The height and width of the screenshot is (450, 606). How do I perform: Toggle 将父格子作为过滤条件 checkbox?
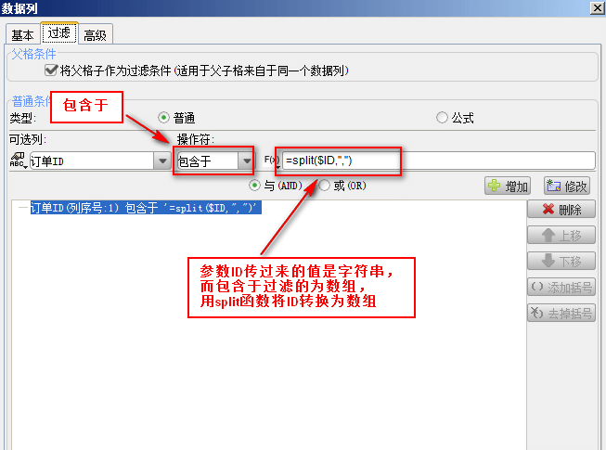point(51,71)
